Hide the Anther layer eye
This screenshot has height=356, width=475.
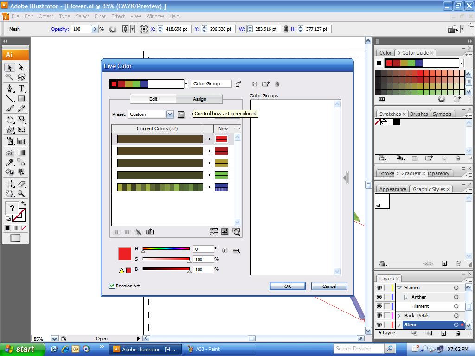(x=379, y=297)
